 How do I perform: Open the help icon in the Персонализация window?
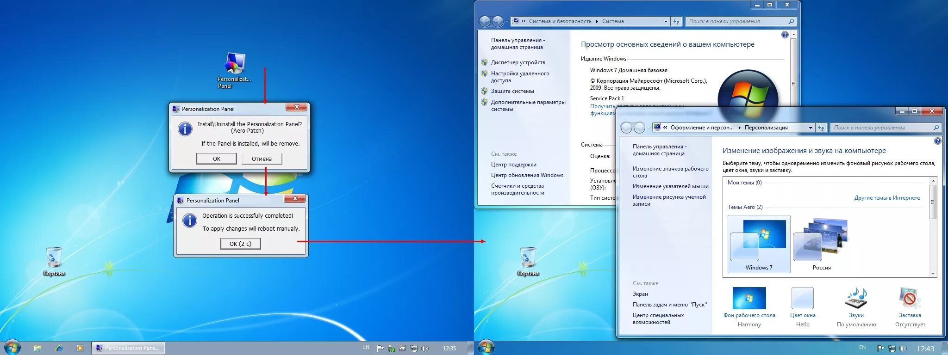coord(938,141)
